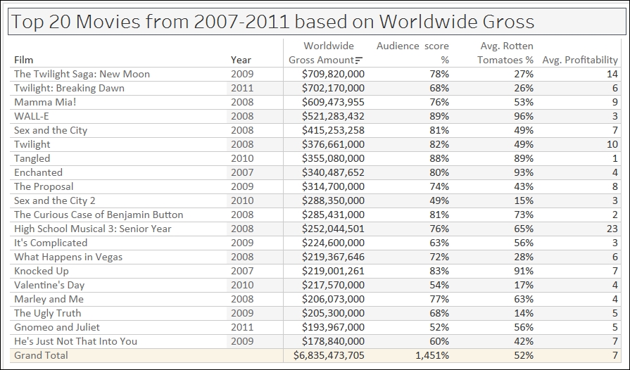630x370 pixels.
Task: Click the sort icon beside Worldwide Gross Amount
Action: [359, 60]
